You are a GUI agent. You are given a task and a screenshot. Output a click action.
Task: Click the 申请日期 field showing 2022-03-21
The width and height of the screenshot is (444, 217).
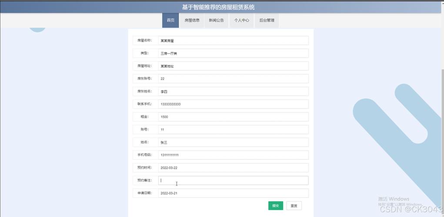234,193
